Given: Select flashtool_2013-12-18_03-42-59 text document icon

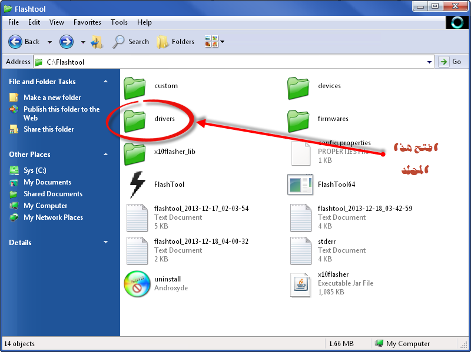Looking at the screenshot, I should [x=301, y=217].
